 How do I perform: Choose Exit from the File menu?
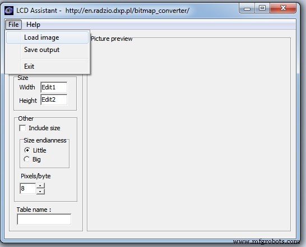click(48, 66)
